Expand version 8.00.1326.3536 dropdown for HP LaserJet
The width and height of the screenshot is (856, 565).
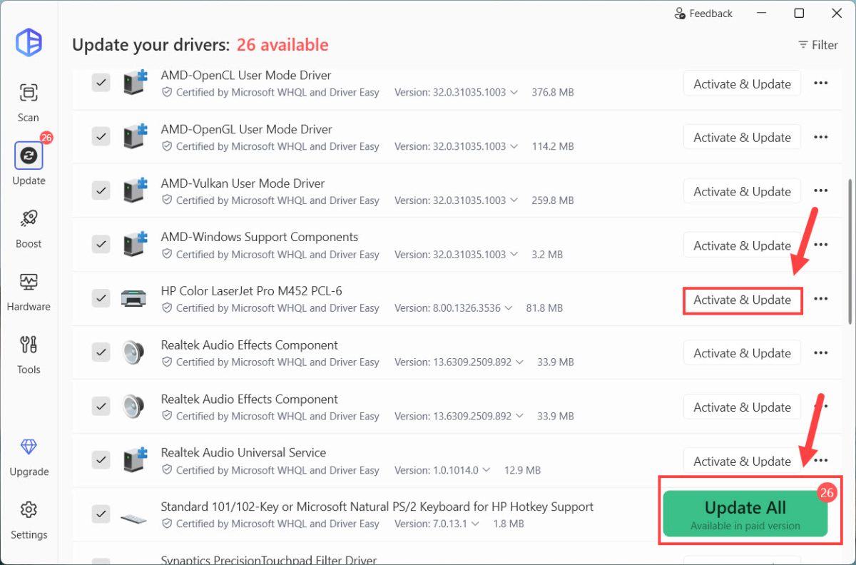(x=508, y=308)
